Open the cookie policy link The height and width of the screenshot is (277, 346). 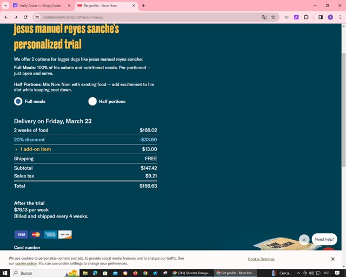[26, 263]
